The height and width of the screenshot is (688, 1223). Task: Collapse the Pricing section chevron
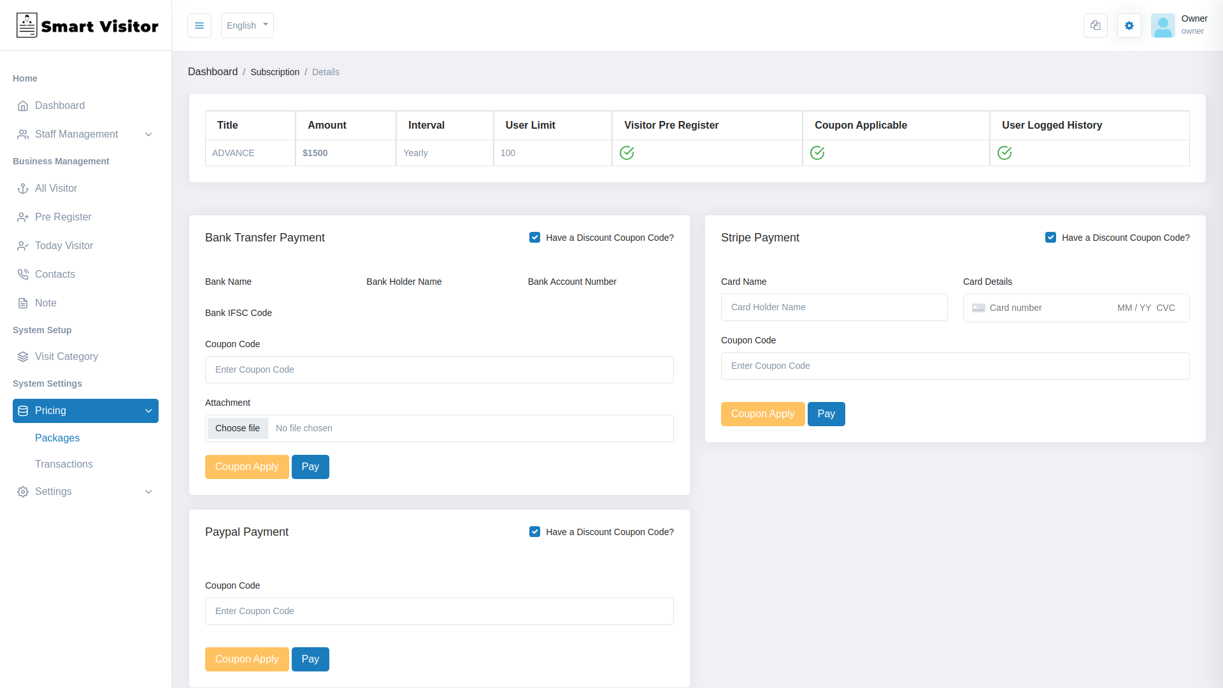(x=148, y=411)
